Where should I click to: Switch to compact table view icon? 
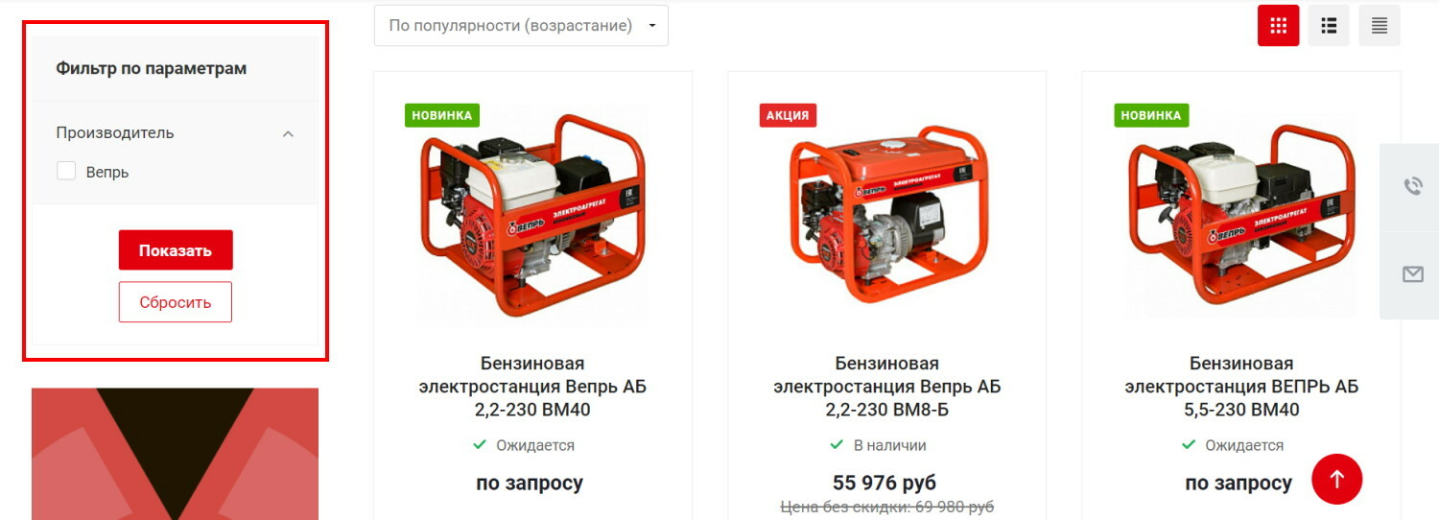point(1380,26)
